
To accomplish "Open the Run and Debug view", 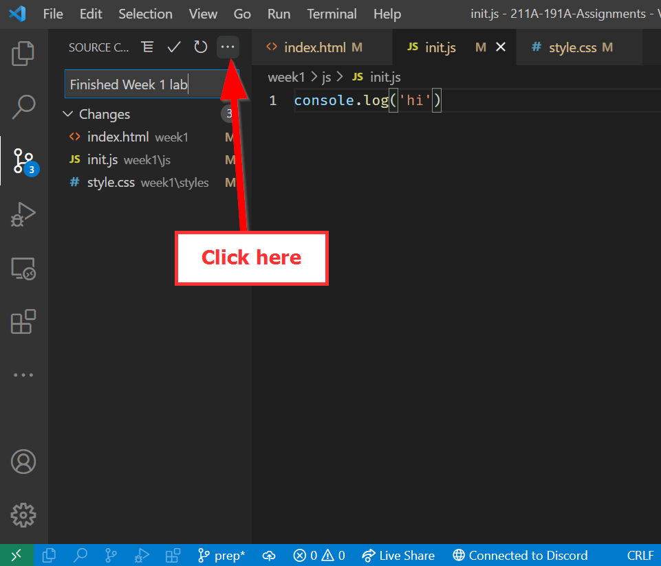I will tap(23, 214).
